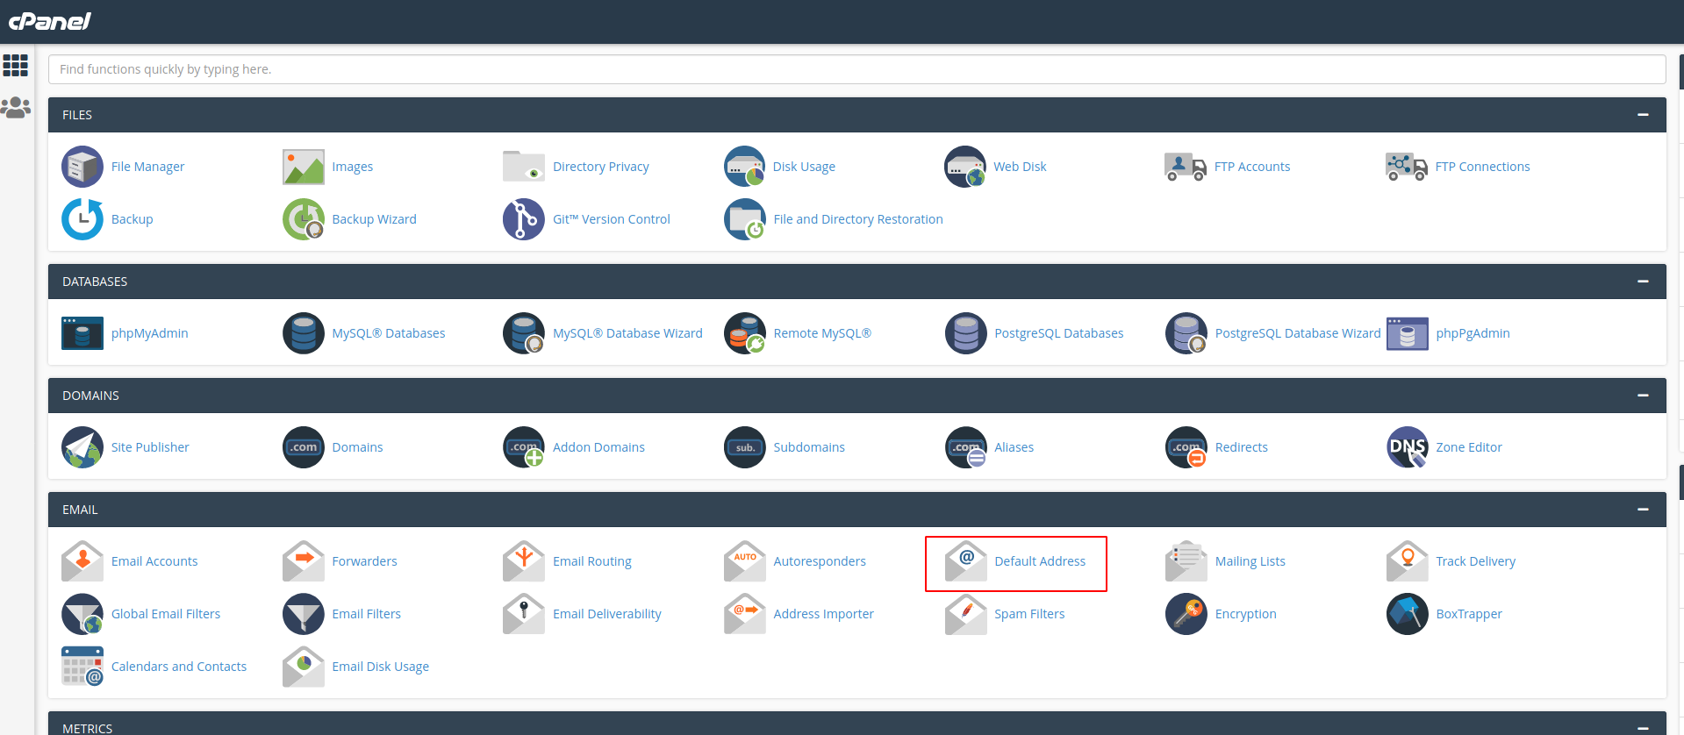Click the Email Accounts envelope icon
Viewport: 1684px width, 735px height.
pos(82,561)
